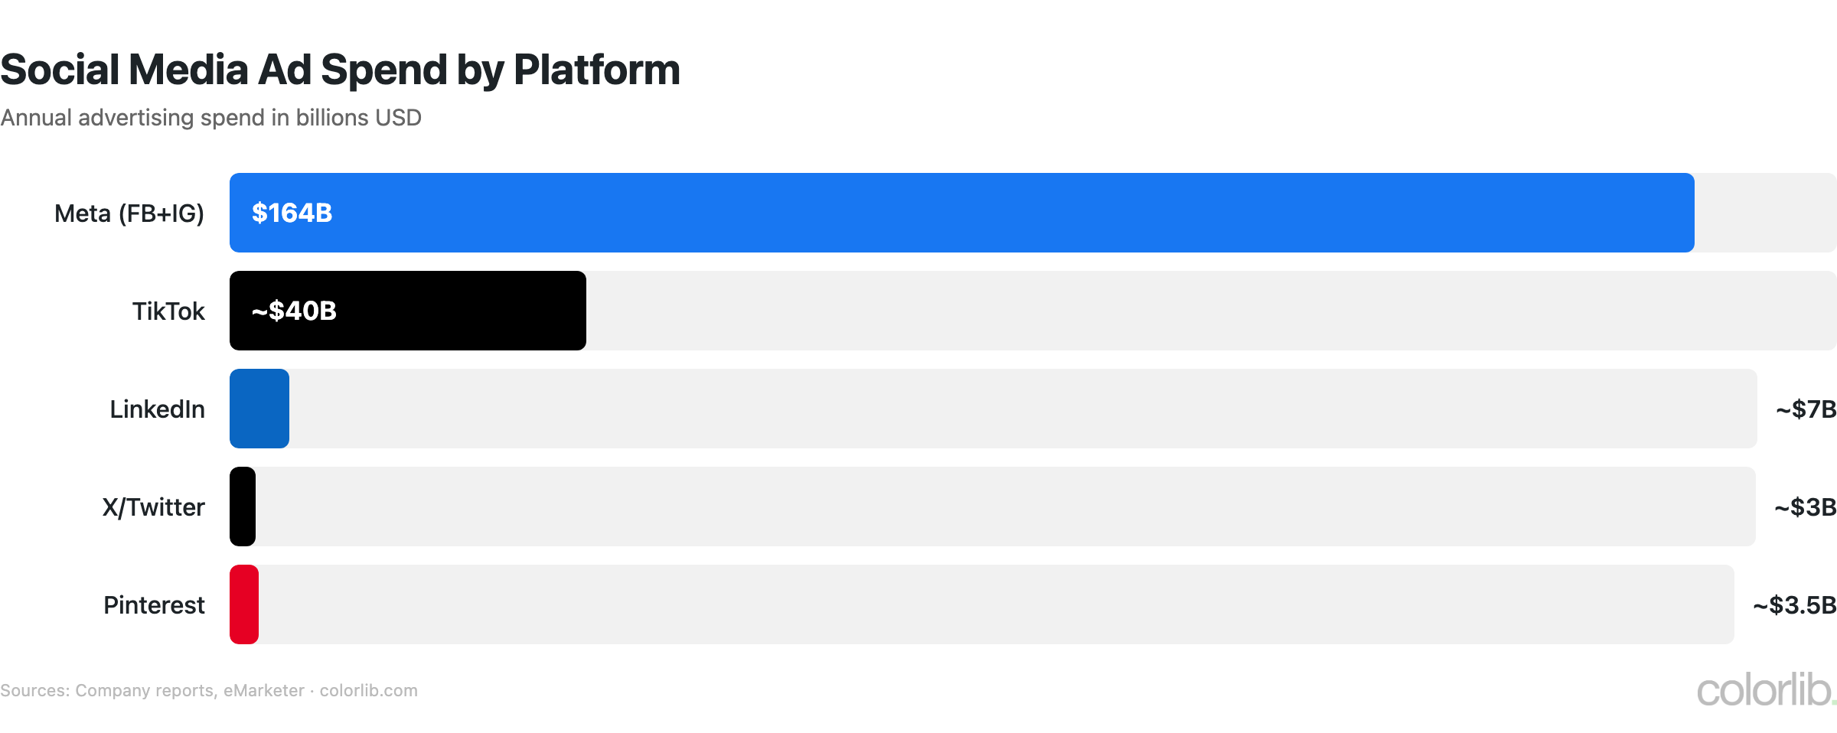Select the TikTok row label
The width and height of the screenshot is (1837, 733).
tap(168, 311)
